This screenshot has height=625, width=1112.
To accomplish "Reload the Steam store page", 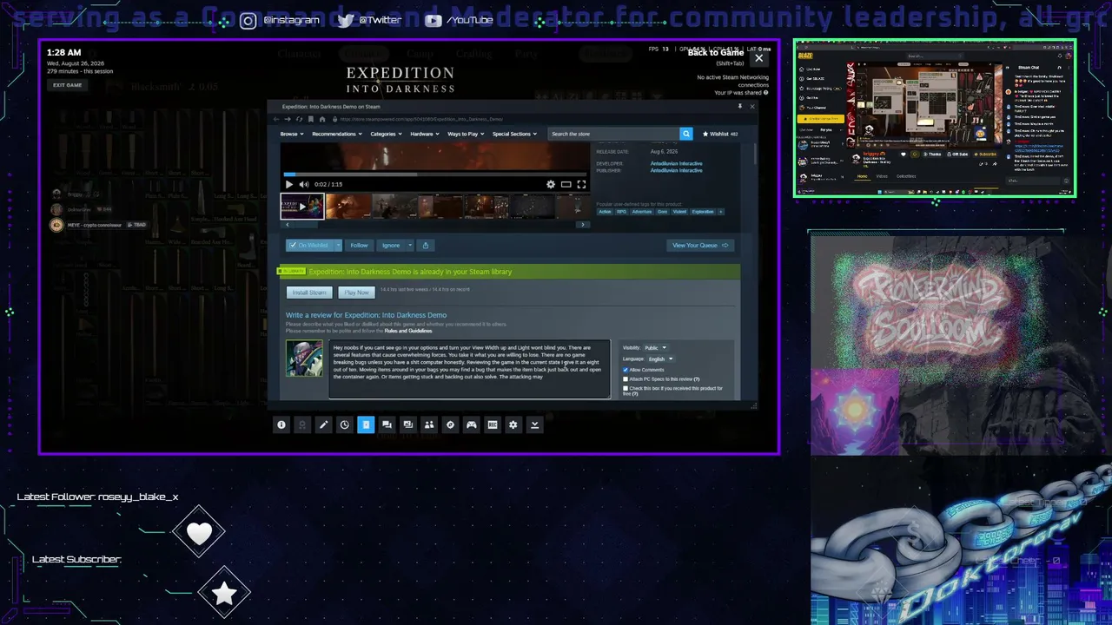I will [x=300, y=119].
